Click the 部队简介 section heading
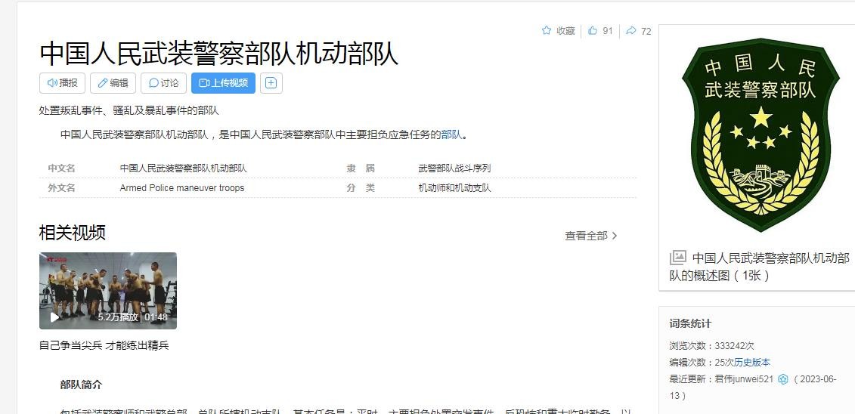 tap(81, 385)
